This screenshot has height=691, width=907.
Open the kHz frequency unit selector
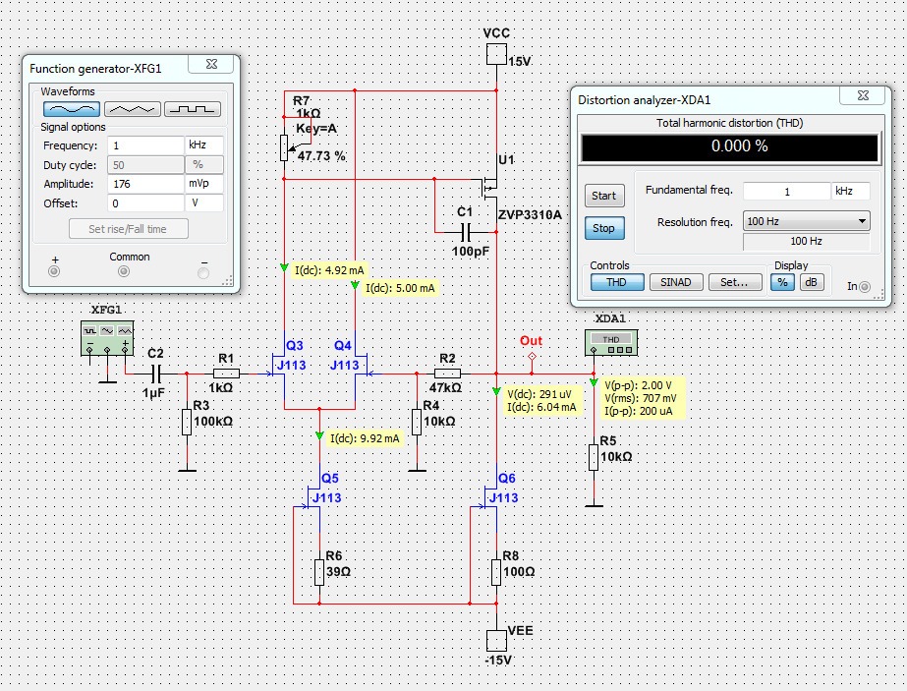point(204,145)
